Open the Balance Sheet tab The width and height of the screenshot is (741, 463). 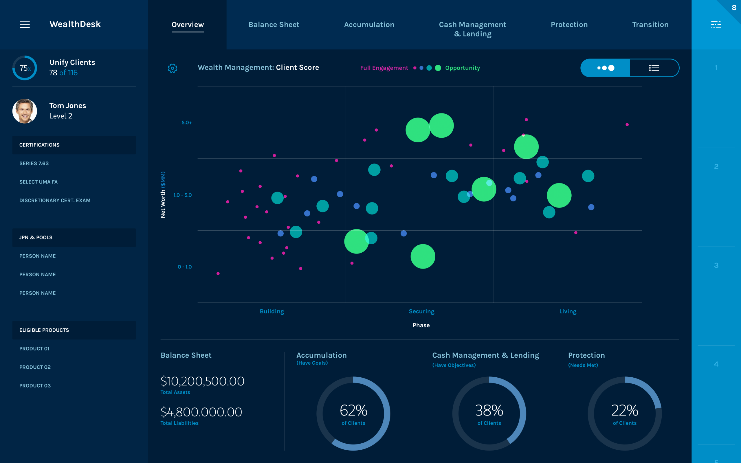(x=274, y=25)
